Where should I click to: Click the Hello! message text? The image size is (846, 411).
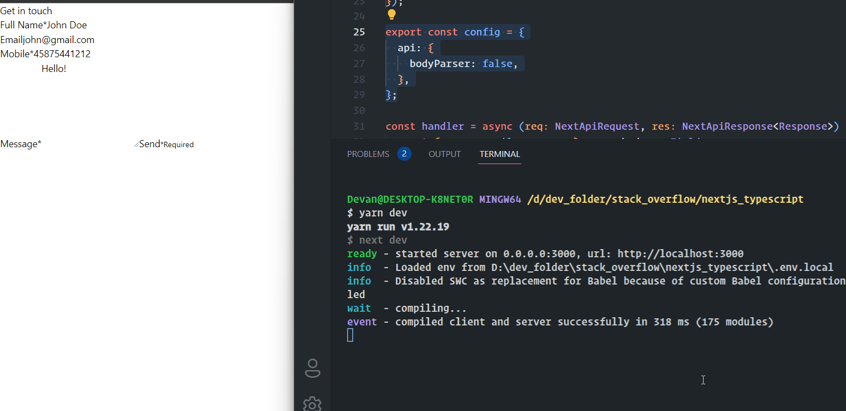tap(53, 68)
